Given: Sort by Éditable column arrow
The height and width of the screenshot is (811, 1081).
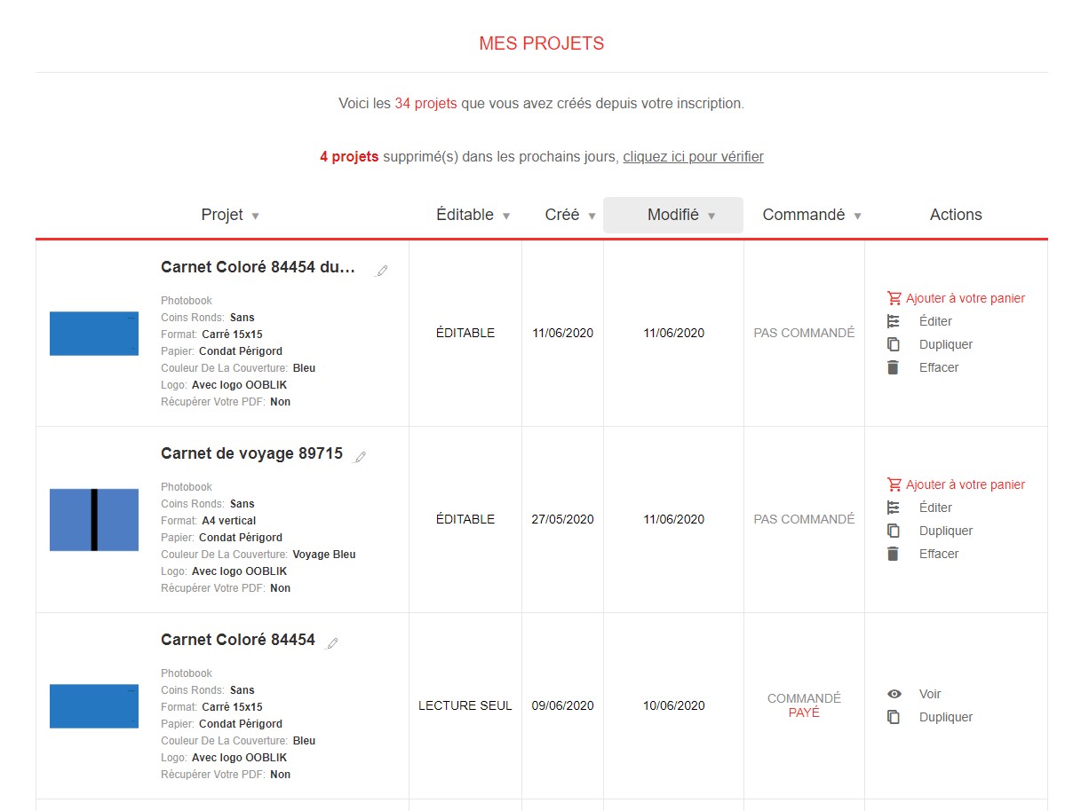Looking at the screenshot, I should tap(506, 216).
